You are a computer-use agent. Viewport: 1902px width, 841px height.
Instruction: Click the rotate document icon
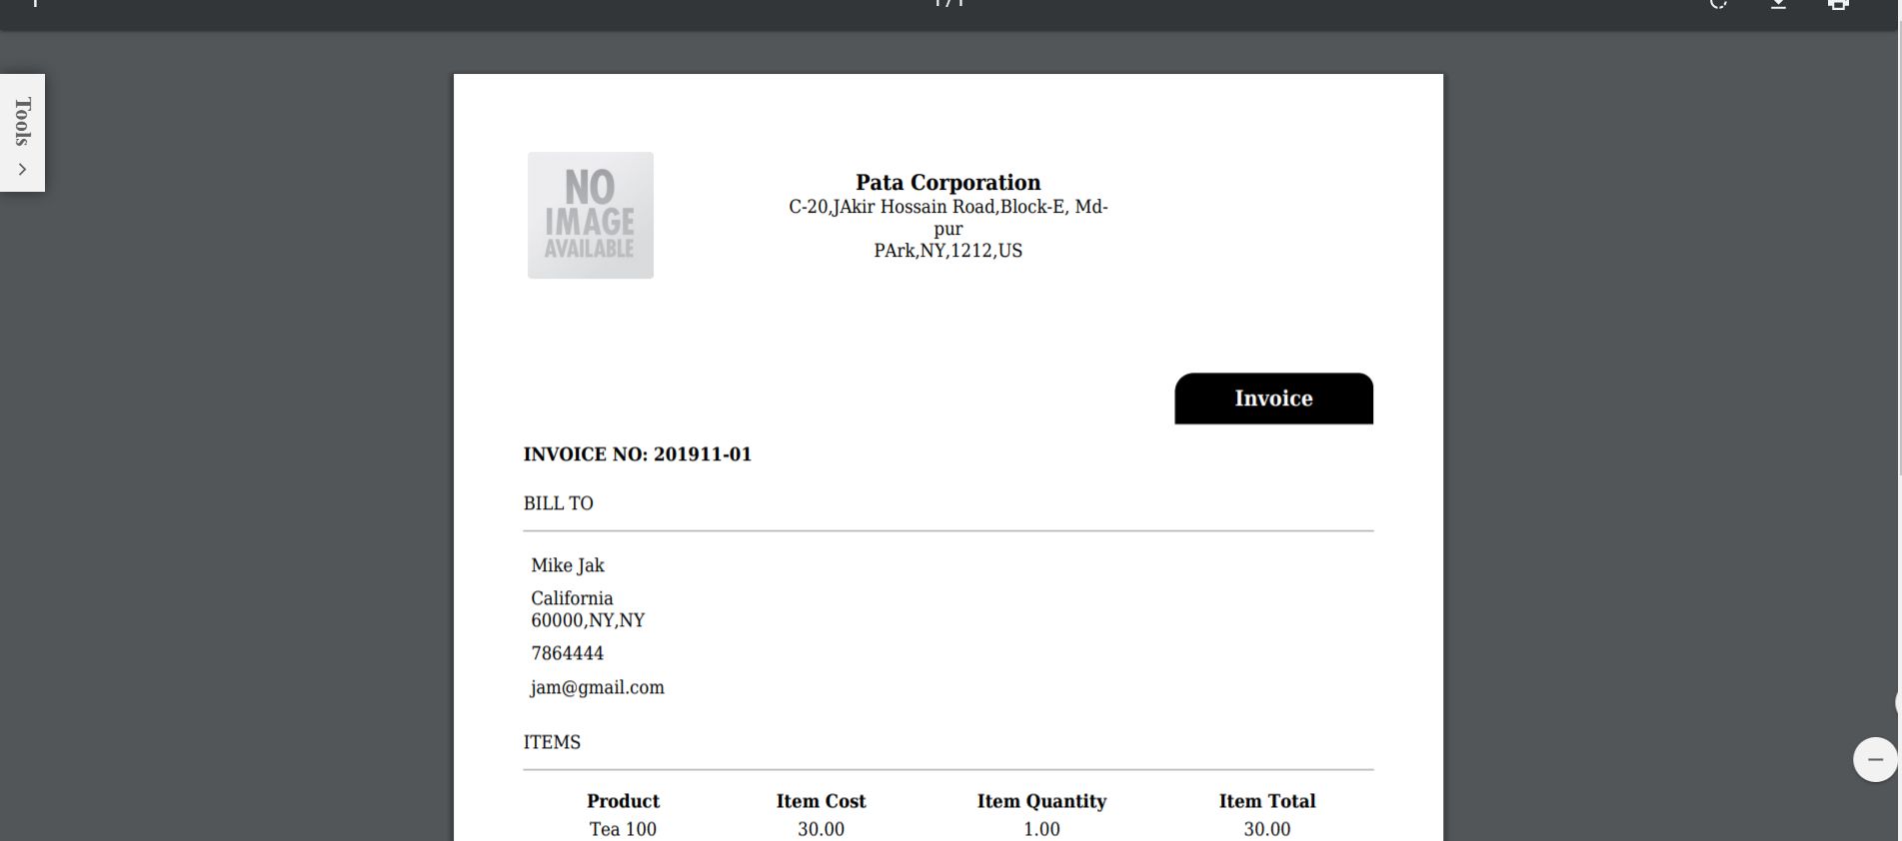[1718, 4]
